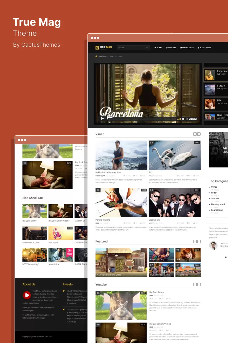Select Uncategorized in Top Categories
Viewport: 228px width, 343px height.
coord(218,204)
